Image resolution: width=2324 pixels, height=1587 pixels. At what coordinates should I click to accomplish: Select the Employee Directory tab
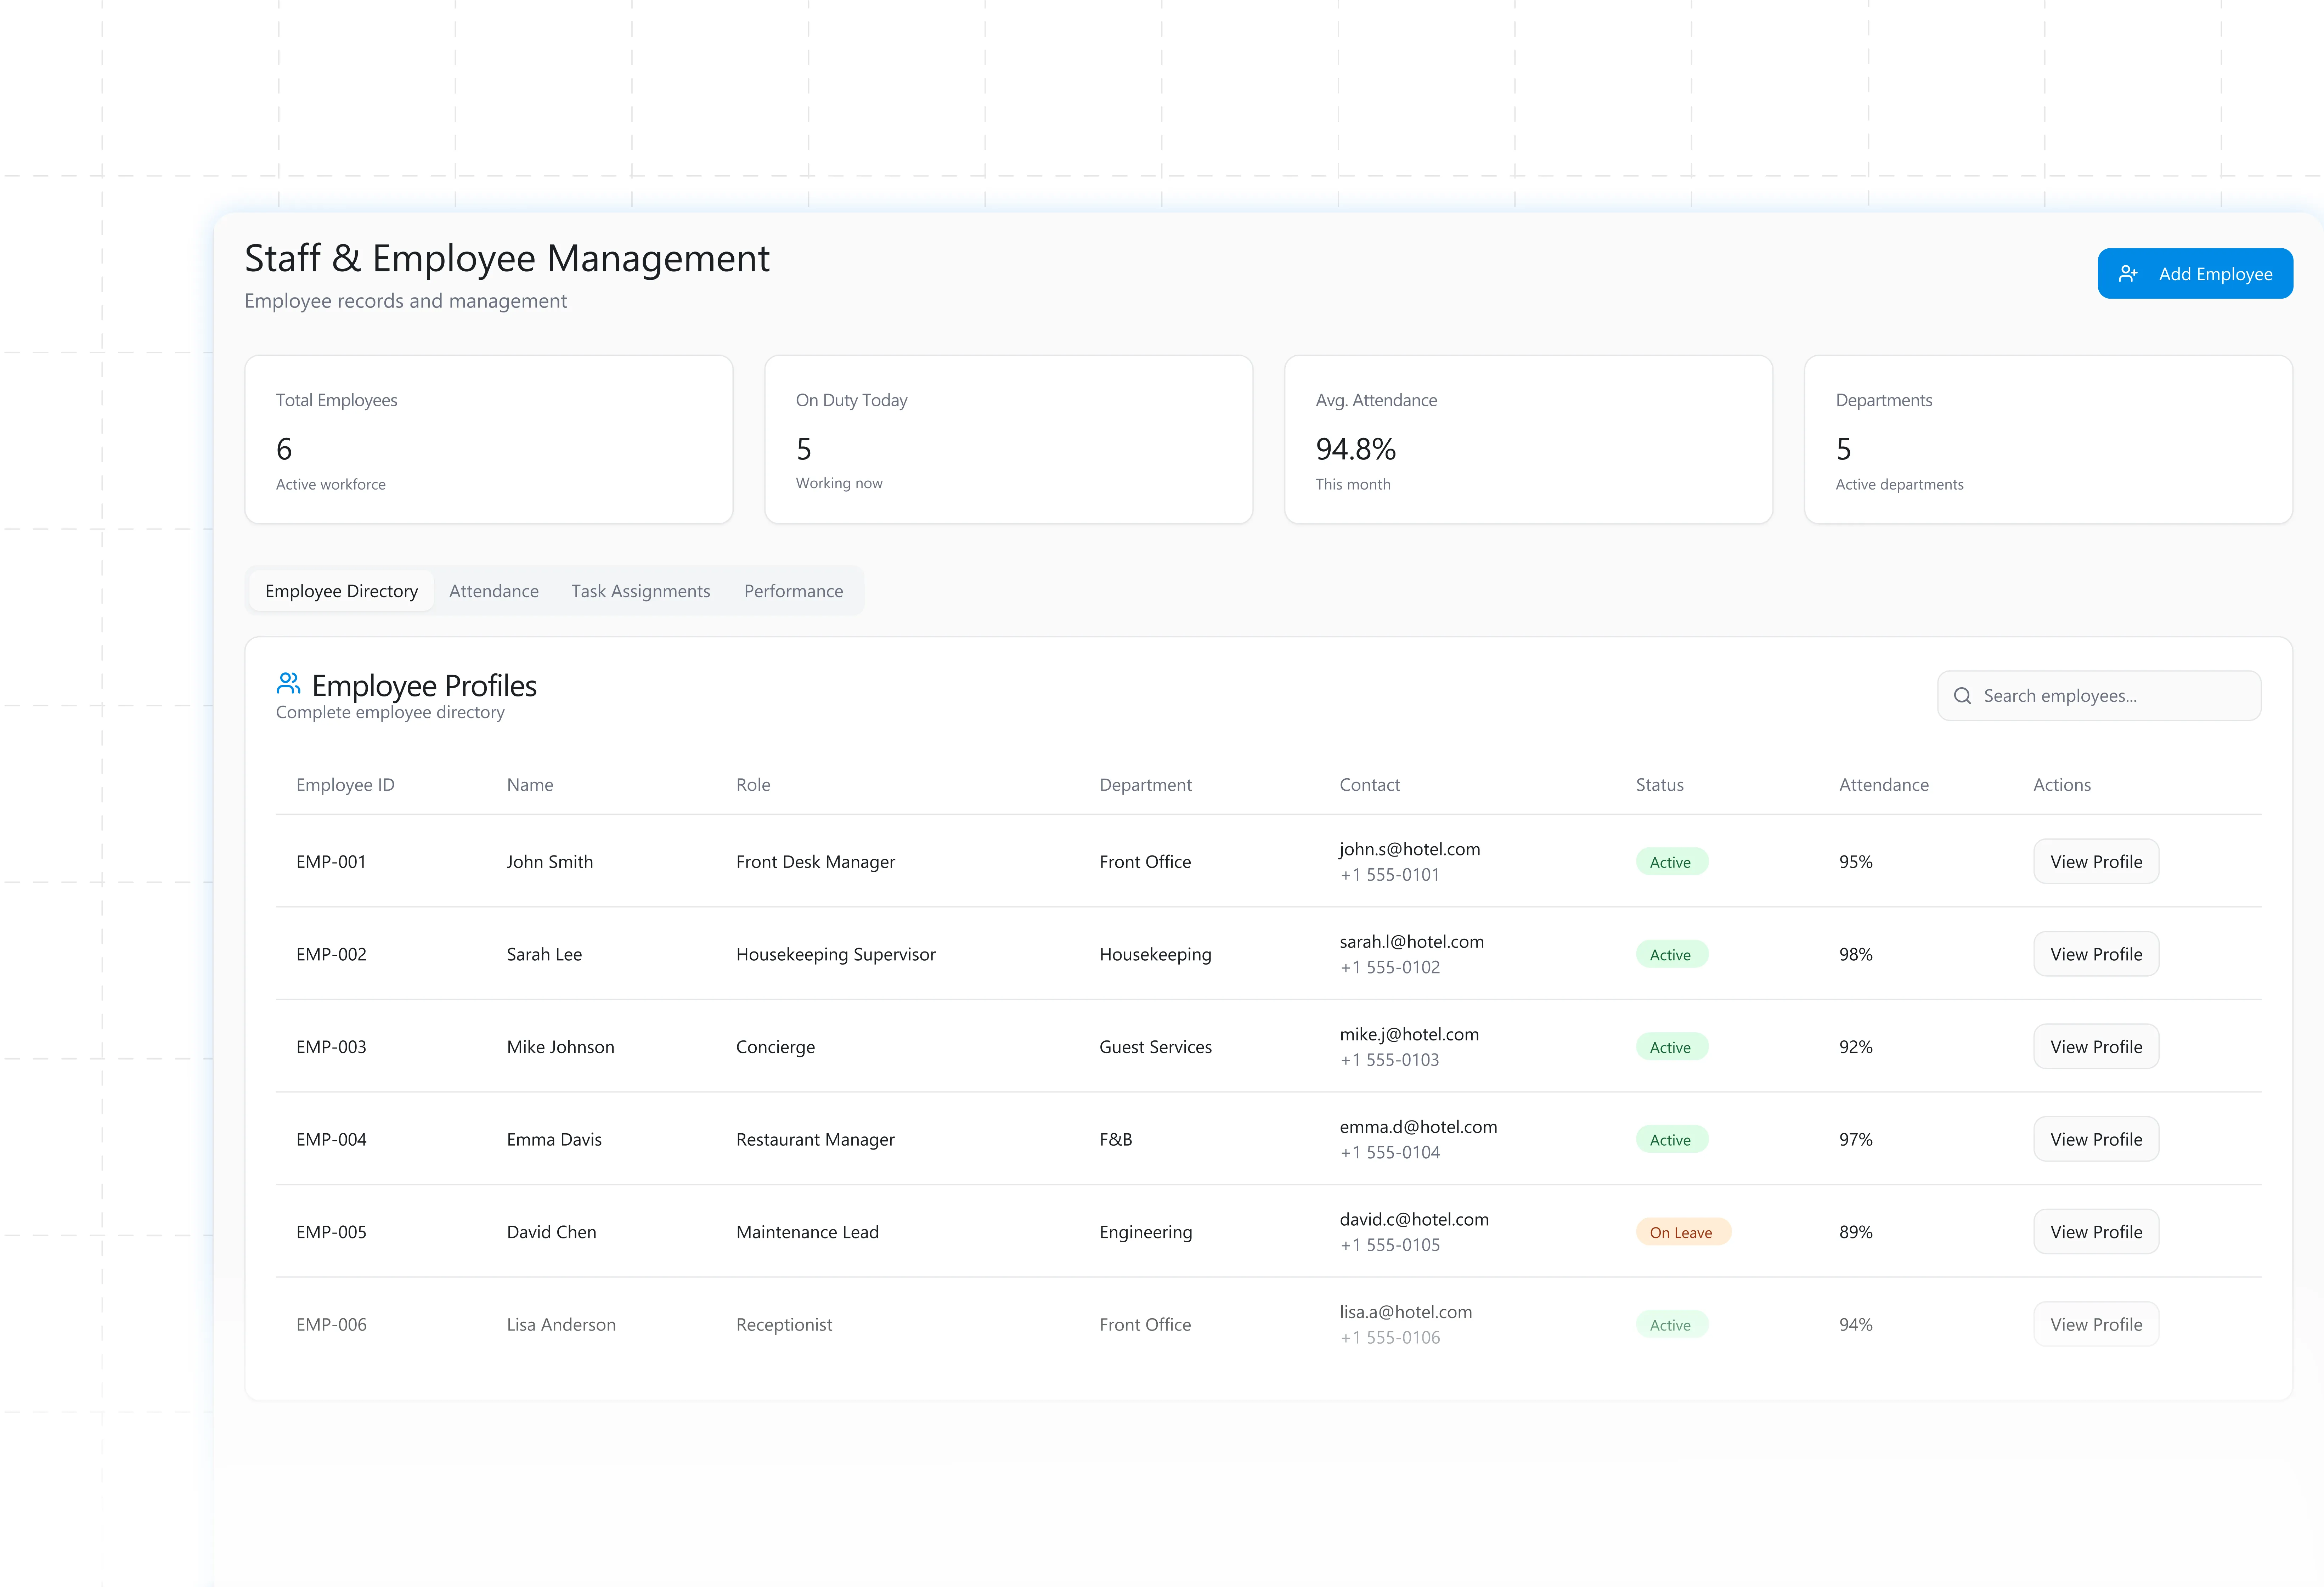point(341,591)
